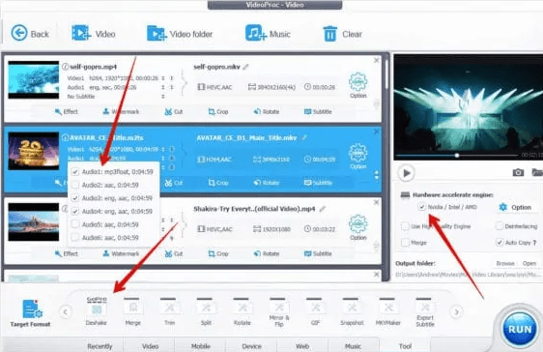Switch to the Recently tab
Image resolution: width=543 pixels, height=352 pixels.
[x=100, y=346]
